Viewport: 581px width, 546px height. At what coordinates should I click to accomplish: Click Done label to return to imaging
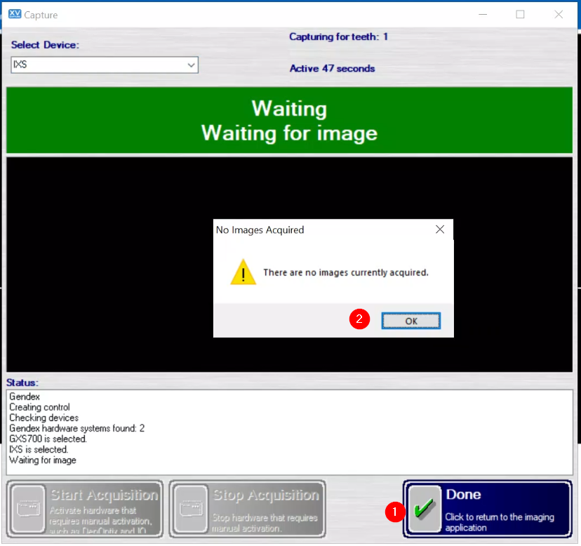coord(463,495)
